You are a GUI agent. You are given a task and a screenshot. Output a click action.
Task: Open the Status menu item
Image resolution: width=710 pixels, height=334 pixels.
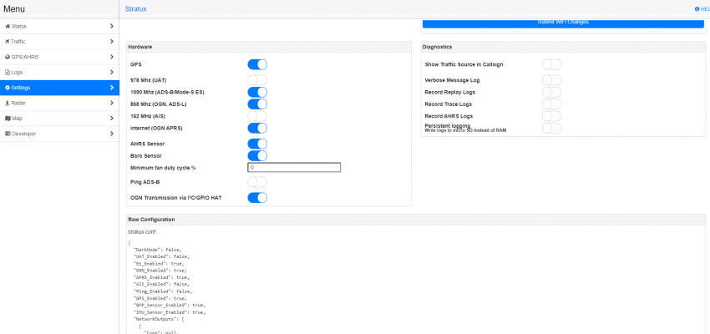[x=59, y=26]
